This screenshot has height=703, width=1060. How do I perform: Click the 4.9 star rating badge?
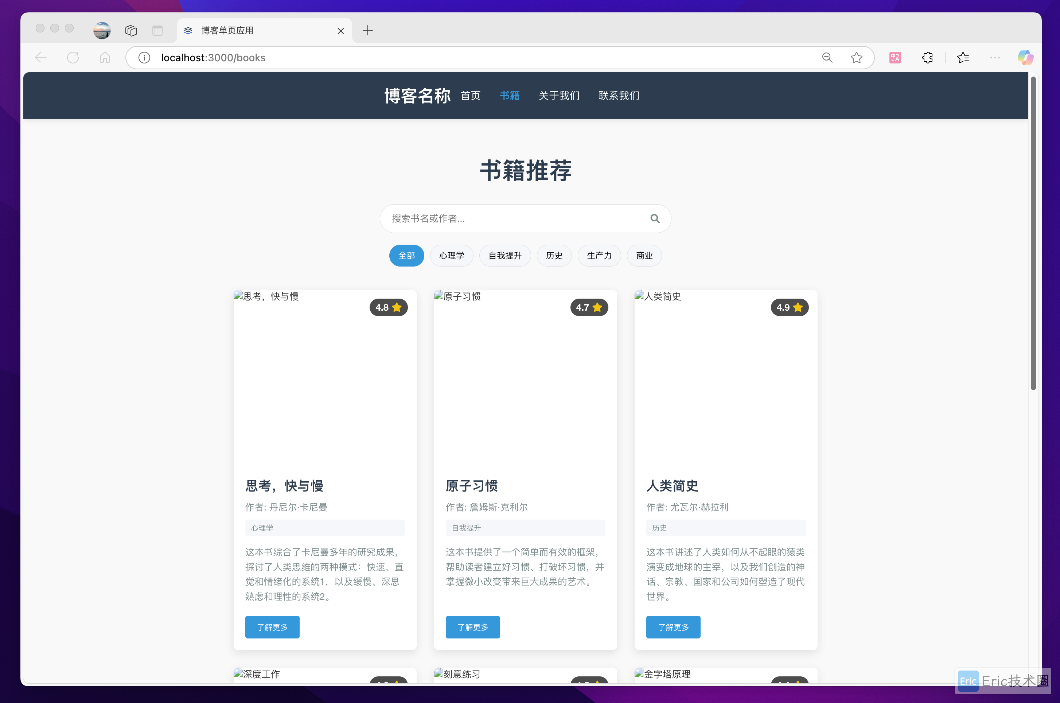[x=789, y=307]
